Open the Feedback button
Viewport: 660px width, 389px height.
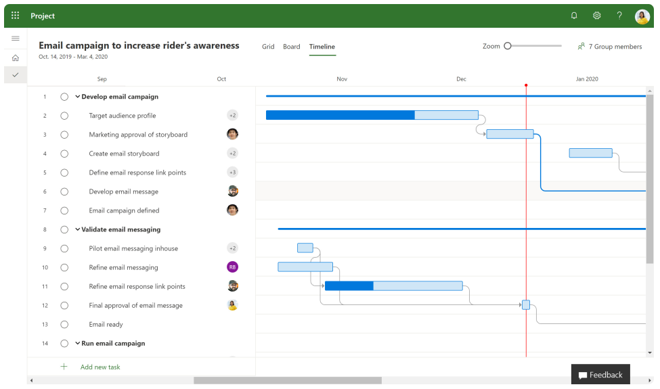[600, 374]
